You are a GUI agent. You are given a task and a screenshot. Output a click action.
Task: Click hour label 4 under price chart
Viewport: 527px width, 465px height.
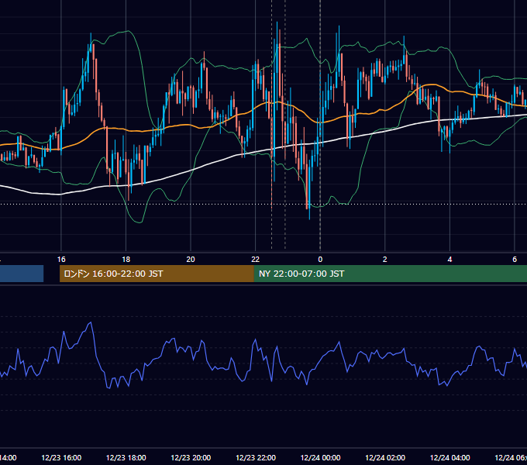pos(449,259)
